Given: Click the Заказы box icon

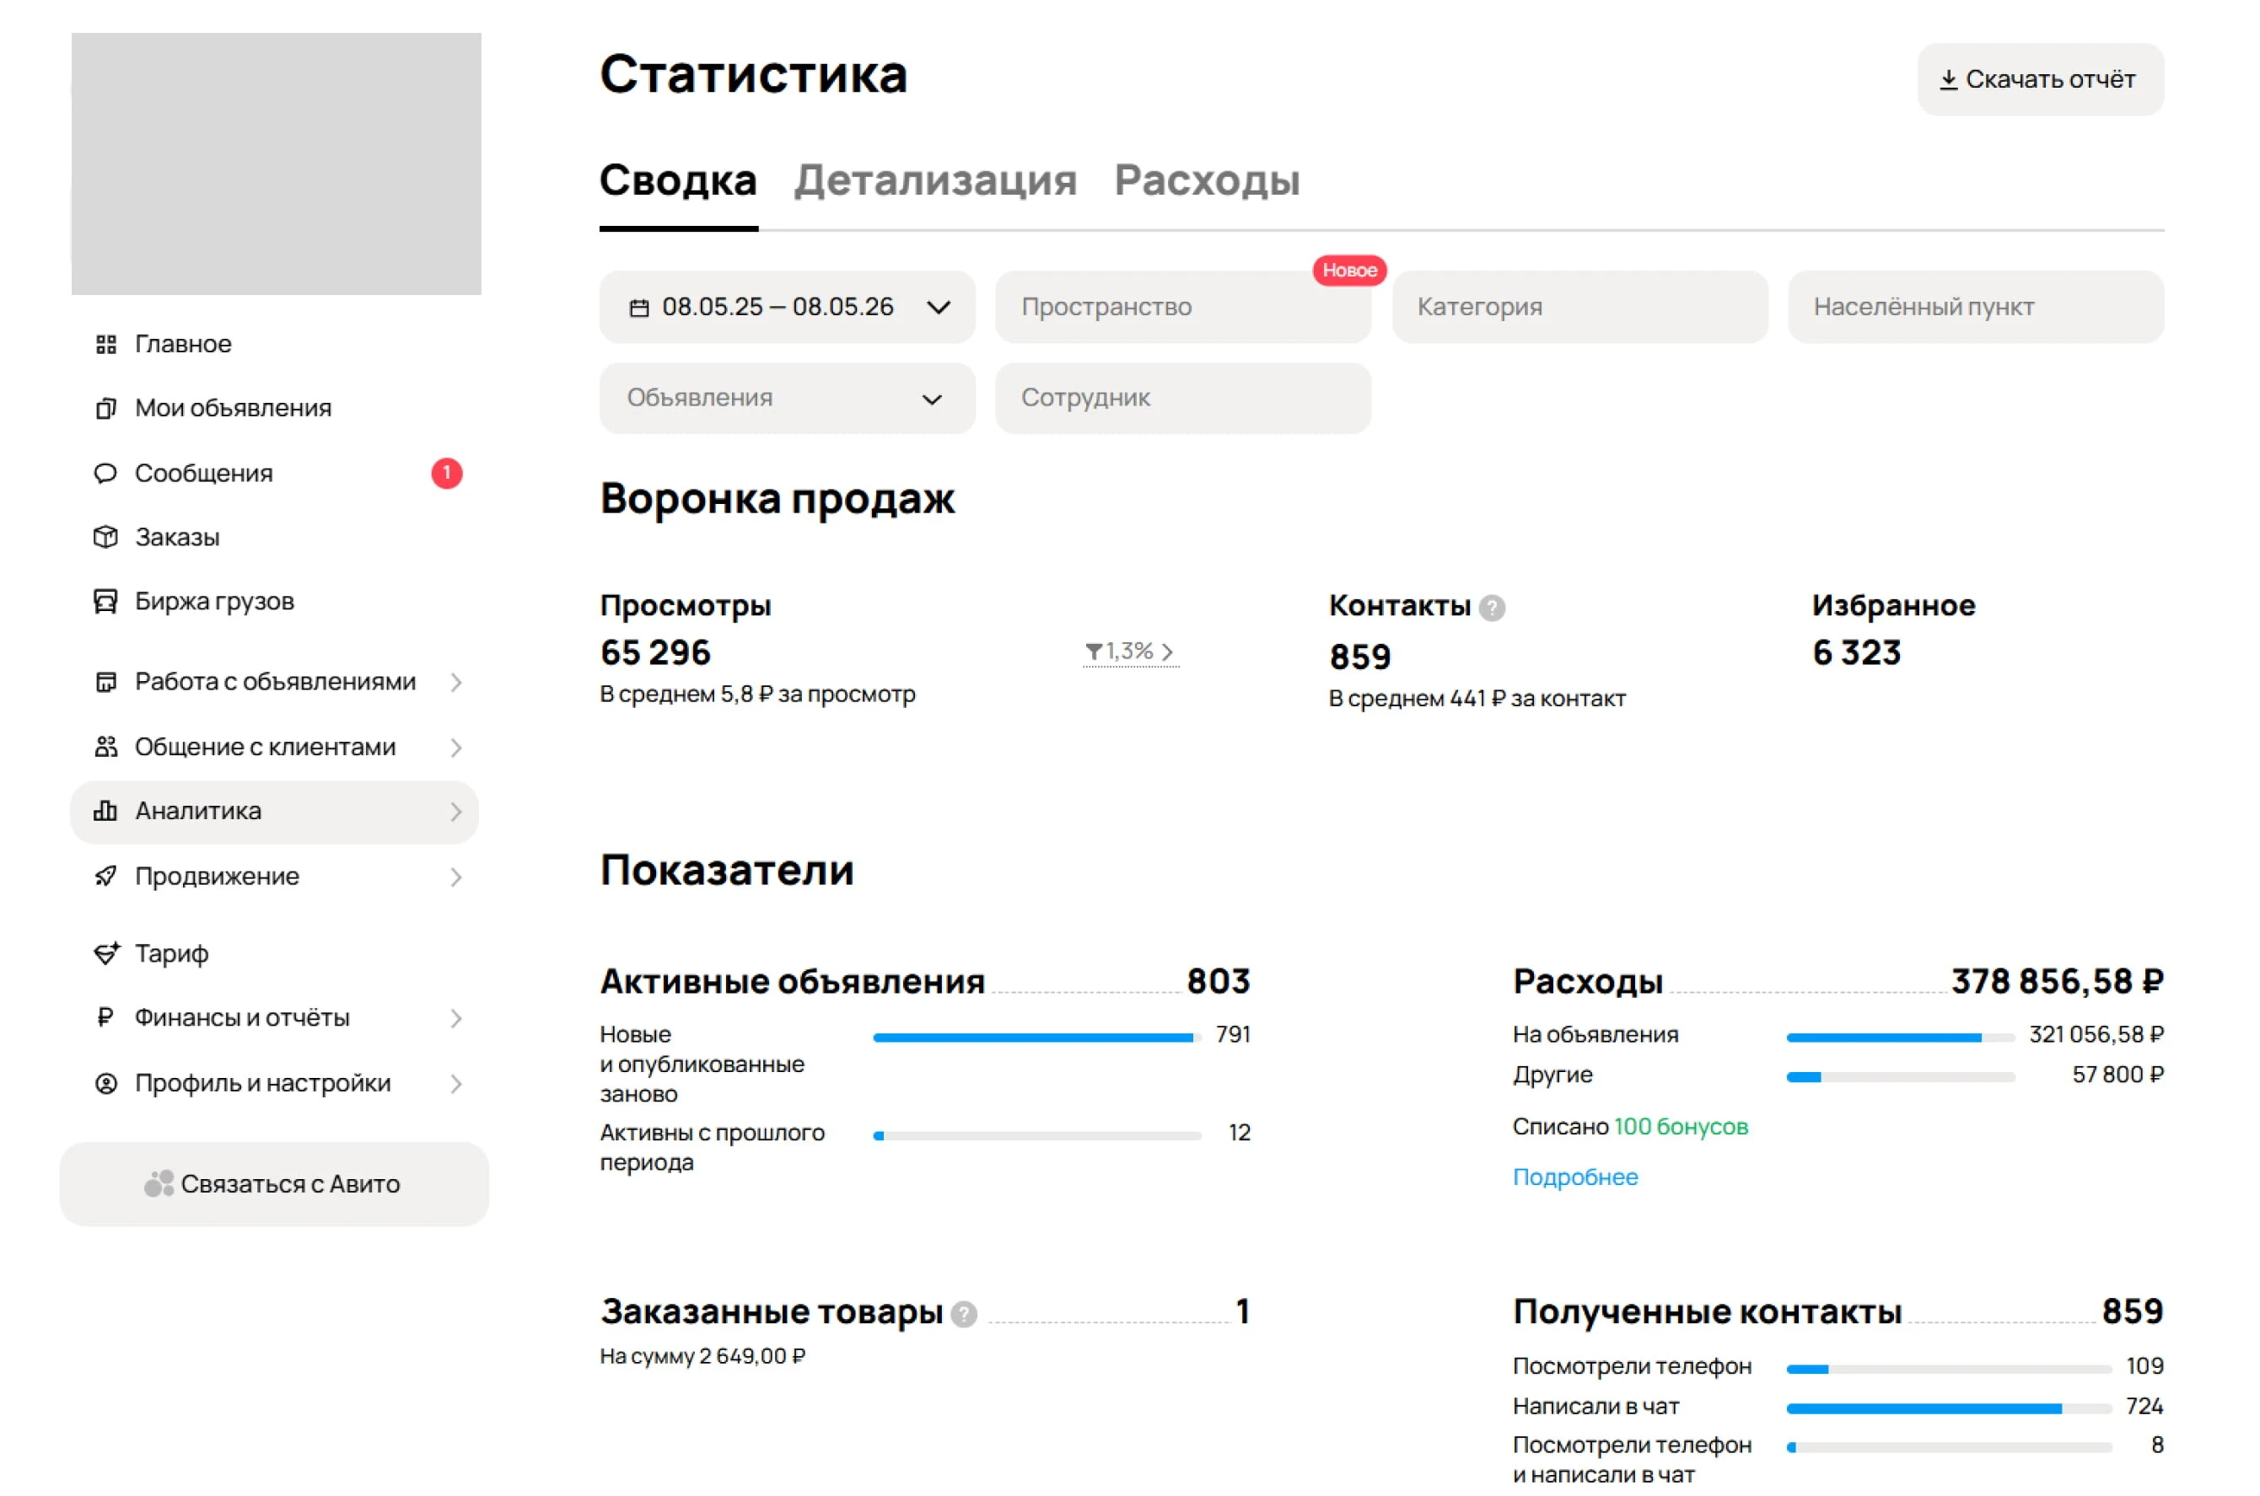Looking at the screenshot, I should click(x=106, y=537).
